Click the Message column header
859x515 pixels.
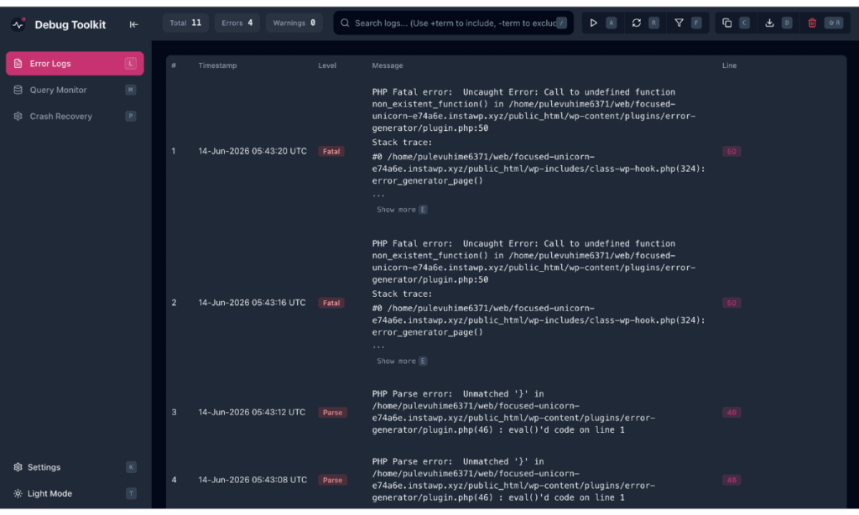(x=388, y=65)
